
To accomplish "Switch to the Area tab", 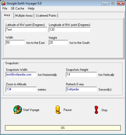I will [8, 15].
